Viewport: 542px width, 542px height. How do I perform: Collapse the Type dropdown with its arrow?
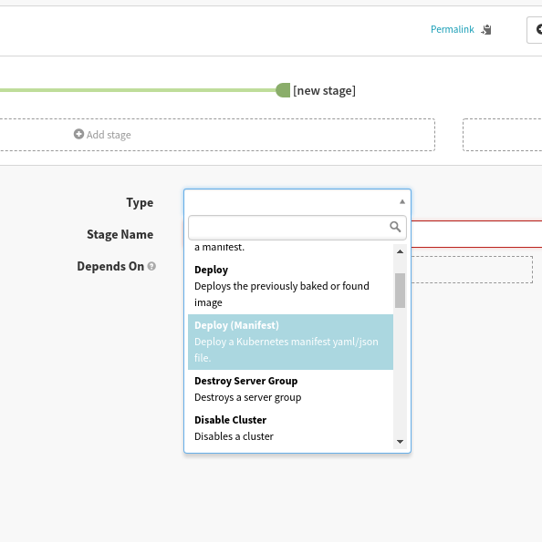coord(402,202)
